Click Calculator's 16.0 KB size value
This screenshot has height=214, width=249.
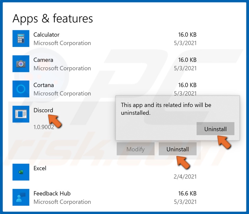(187, 35)
